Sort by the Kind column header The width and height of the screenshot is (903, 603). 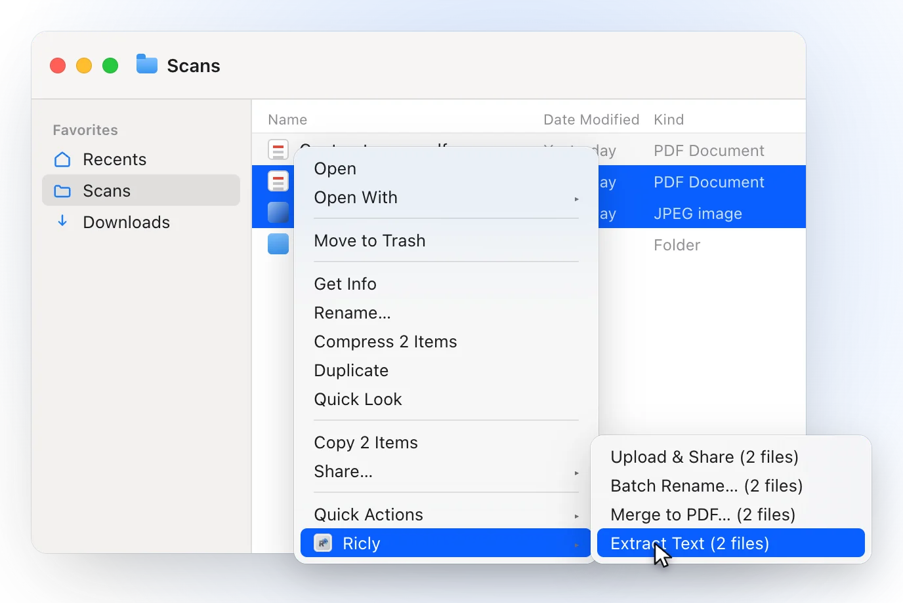coord(669,119)
